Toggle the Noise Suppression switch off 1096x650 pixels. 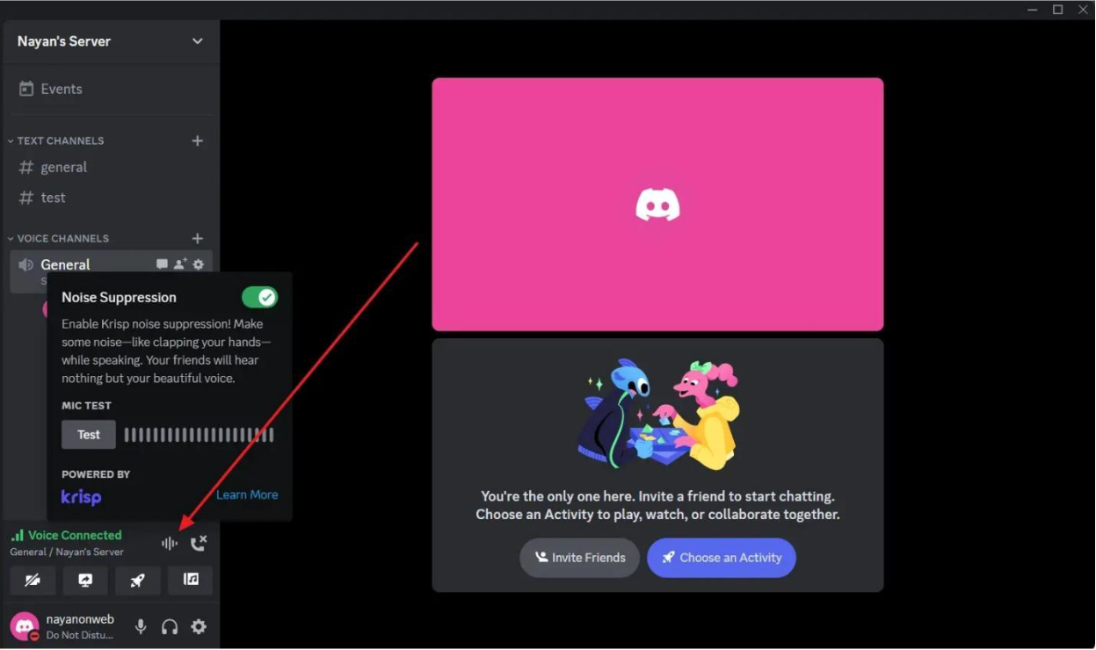tap(259, 297)
